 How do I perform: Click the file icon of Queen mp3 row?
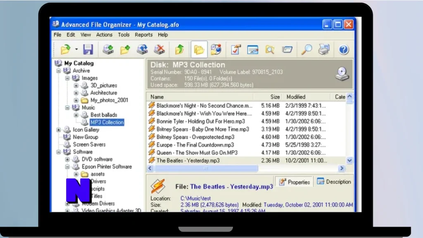[152, 152]
